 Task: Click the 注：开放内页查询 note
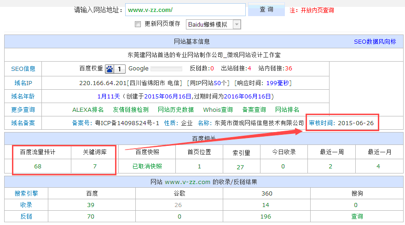pos(312,10)
